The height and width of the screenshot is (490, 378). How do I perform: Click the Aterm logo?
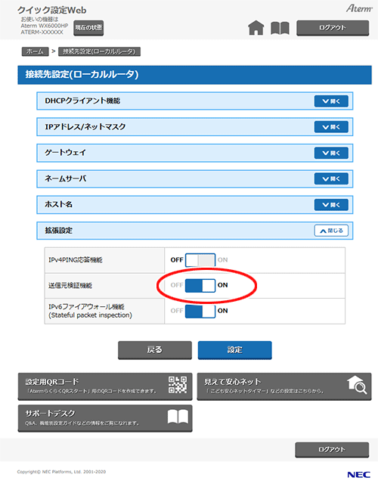tap(359, 8)
